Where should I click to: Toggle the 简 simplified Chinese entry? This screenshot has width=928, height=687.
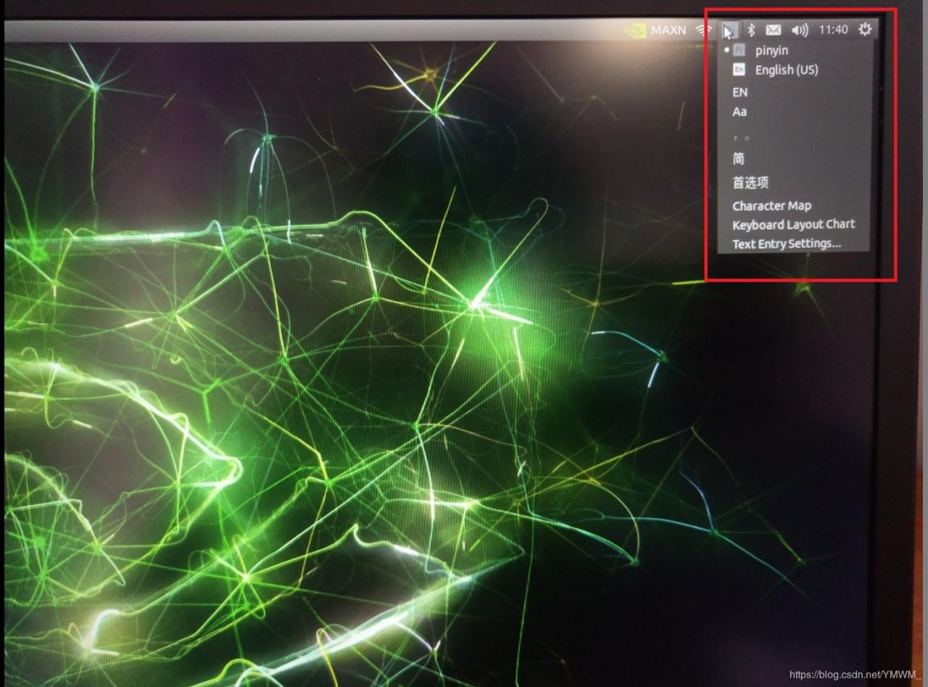pyautogui.click(x=794, y=159)
